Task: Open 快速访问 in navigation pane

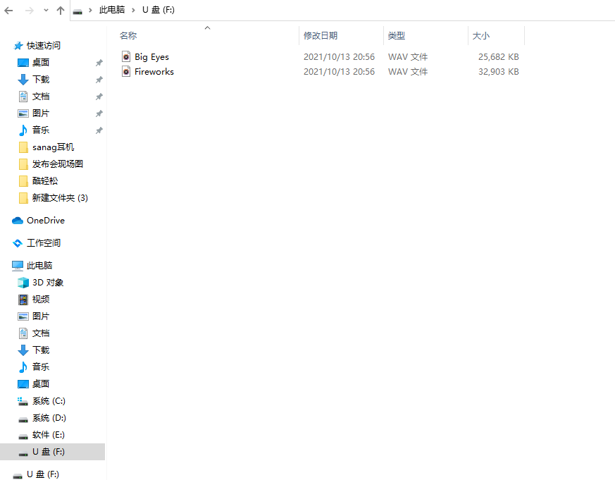Action: 44,46
